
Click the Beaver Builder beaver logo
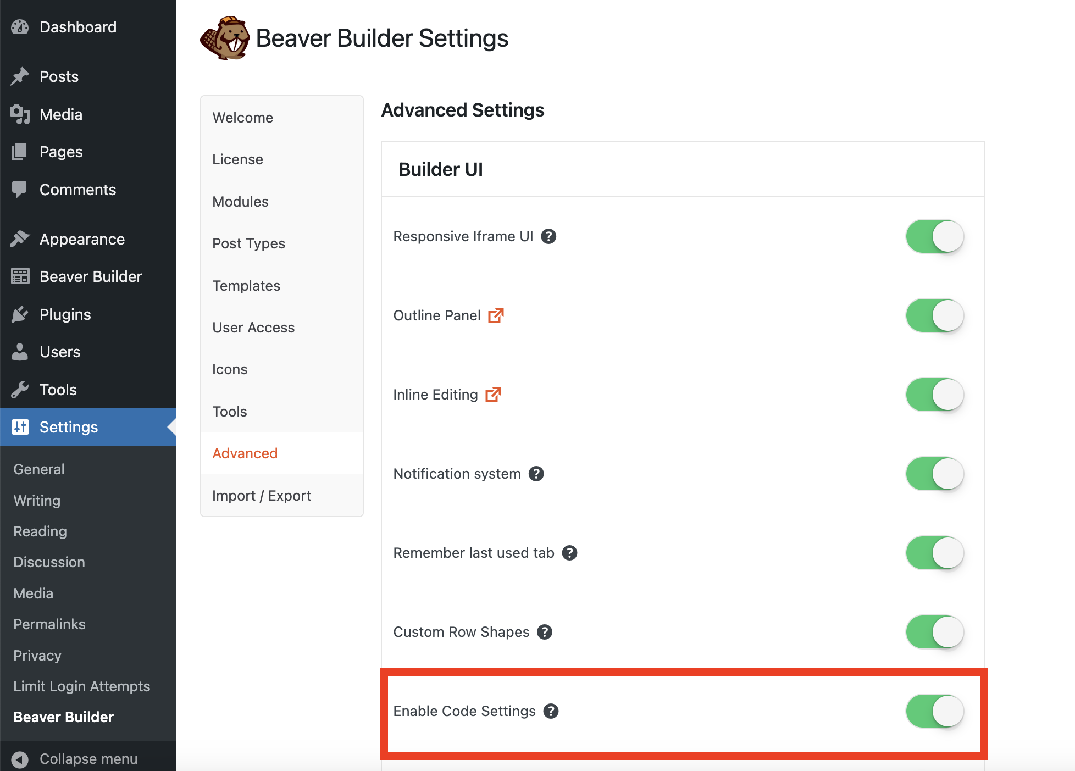click(225, 38)
